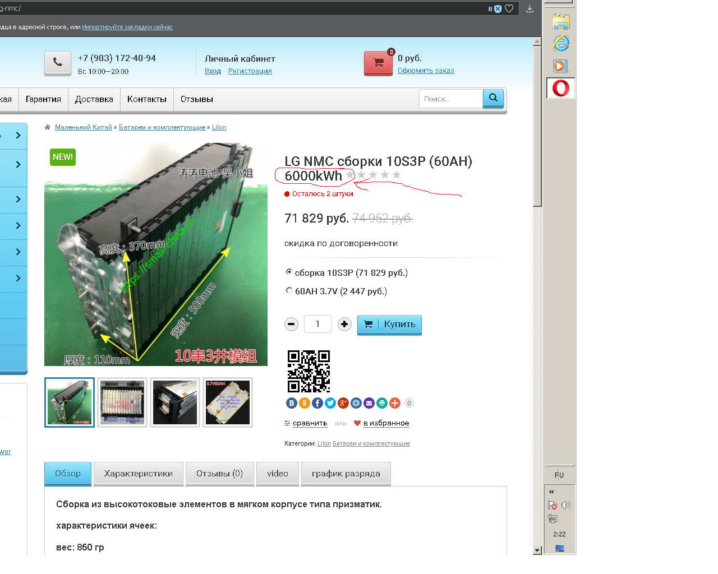
Task: Select the third product thumbnail
Action: 175,402
